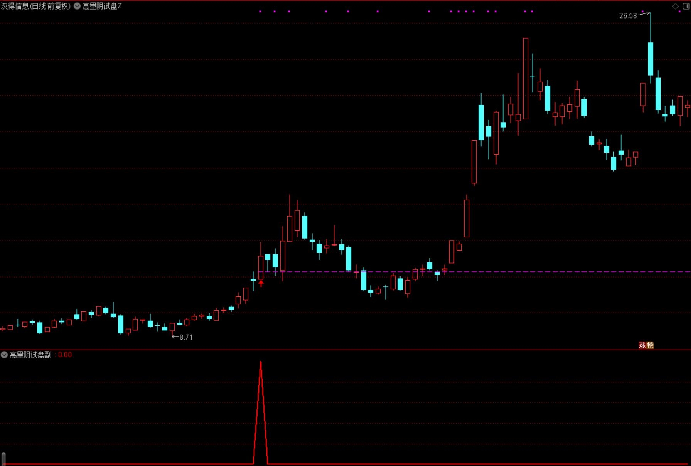Screen dimensions: 691x466
Task: Click the scrollbar handle at bottom left
Action: coord(3,459)
